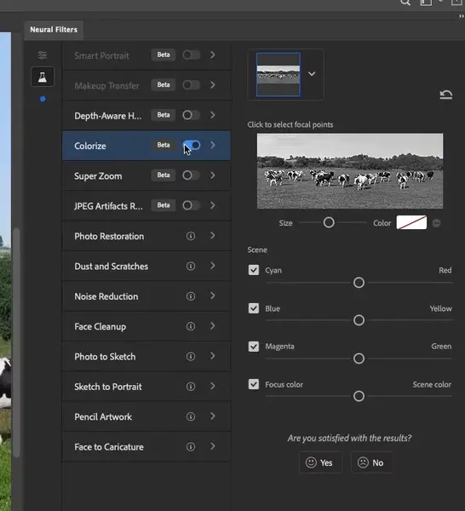The image size is (465, 511).
Task: Click the Yes satisfaction button
Action: pos(320,462)
